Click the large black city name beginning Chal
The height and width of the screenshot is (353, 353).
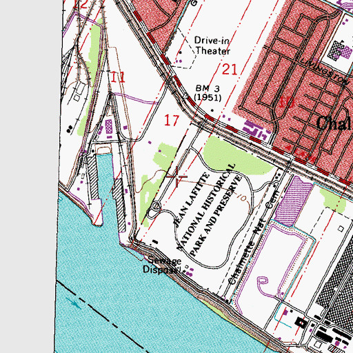pyautogui.click(x=334, y=123)
